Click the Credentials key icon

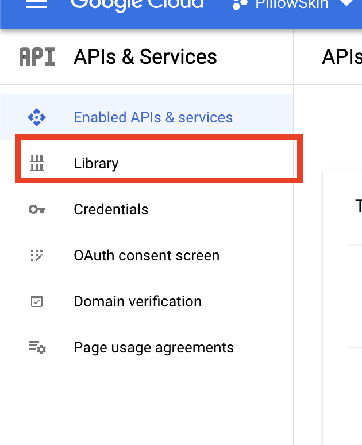(x=37, y=209)
